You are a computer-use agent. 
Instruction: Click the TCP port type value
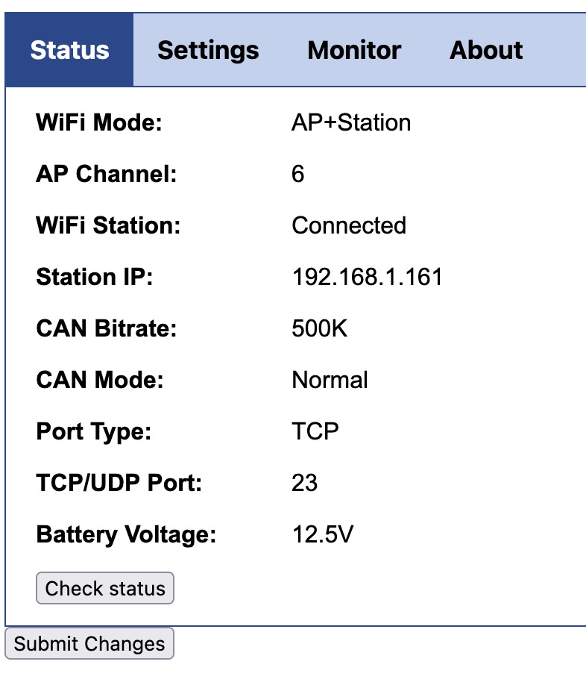[x=315, y=431]
